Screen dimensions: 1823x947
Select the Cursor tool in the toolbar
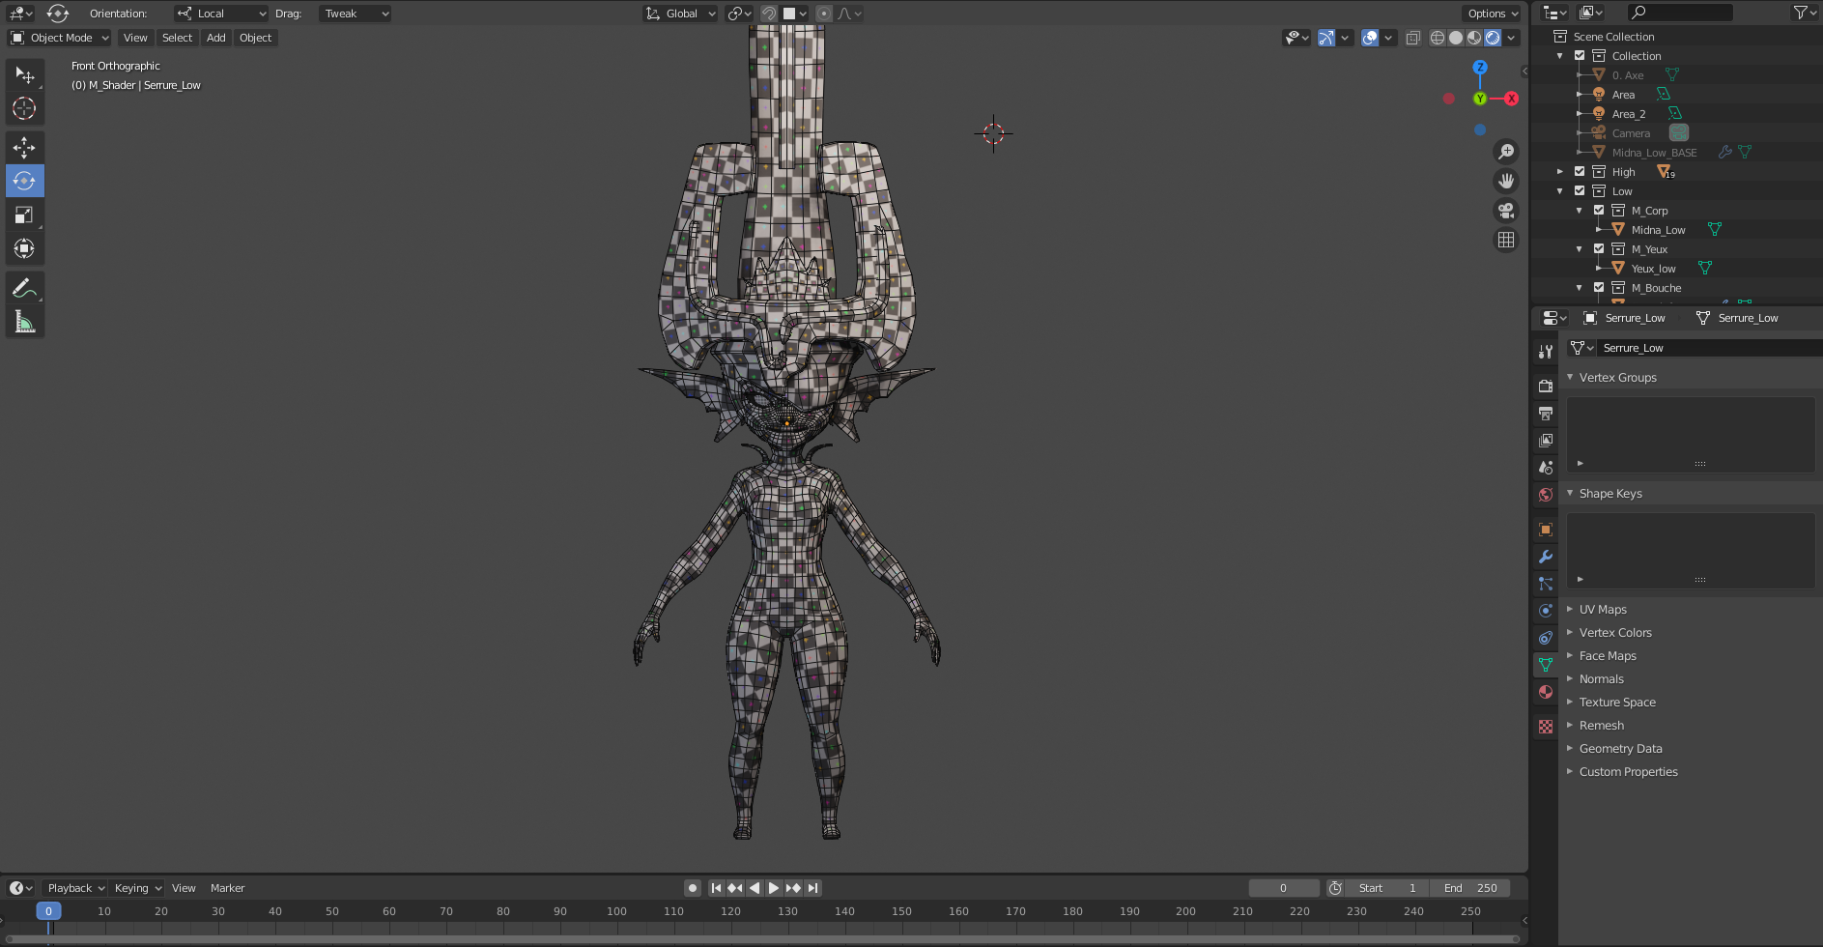tap(24, 108)
